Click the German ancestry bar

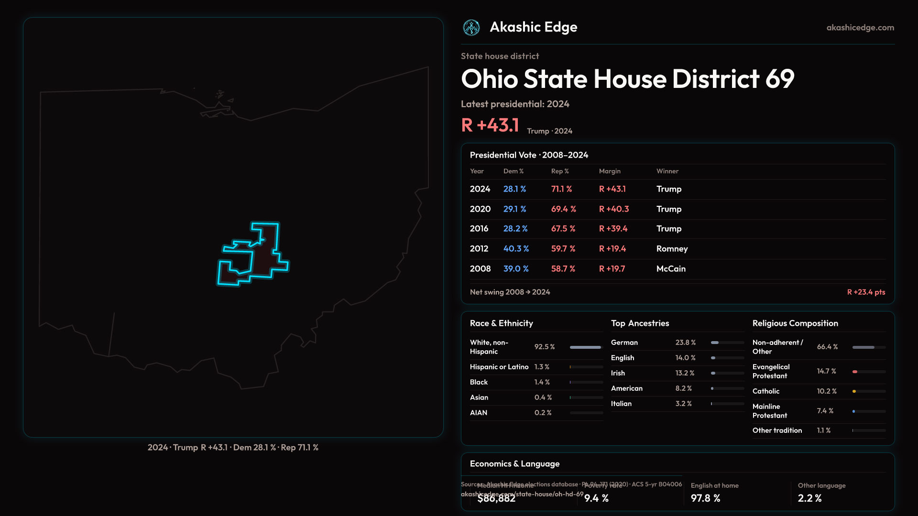pos(715,343)
